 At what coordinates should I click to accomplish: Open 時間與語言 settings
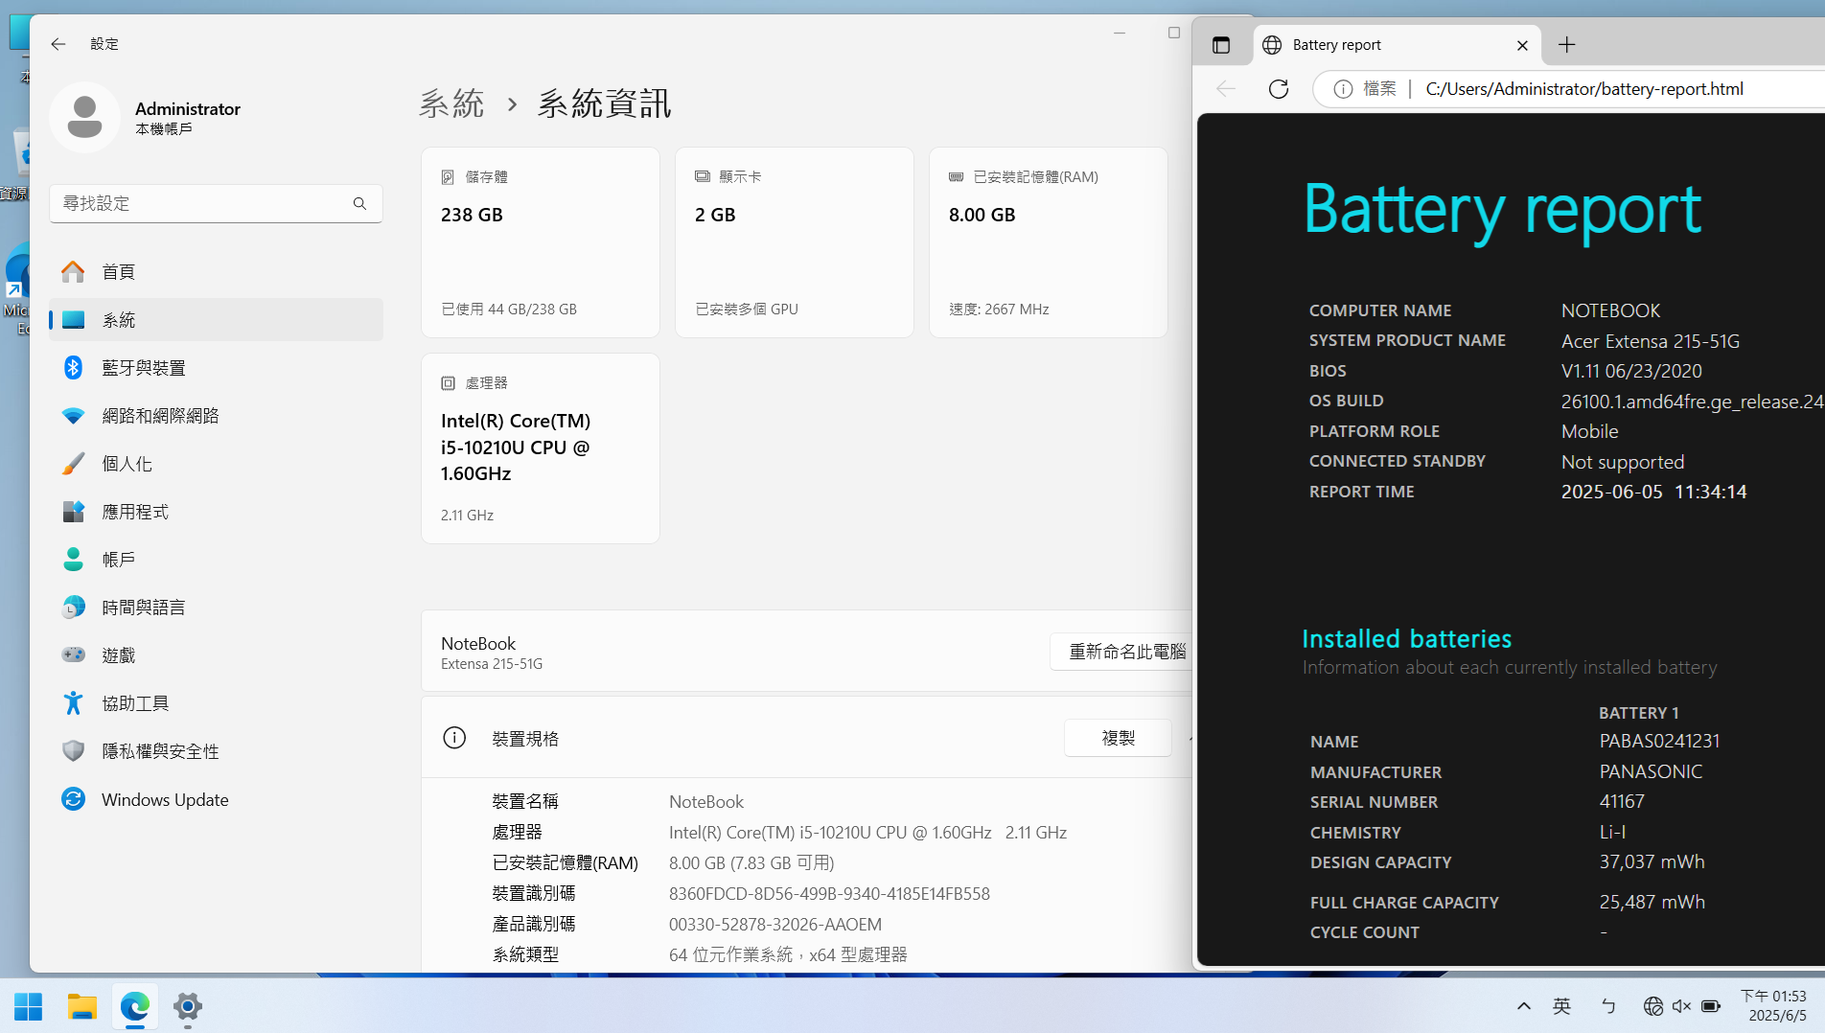click(216, 608)
